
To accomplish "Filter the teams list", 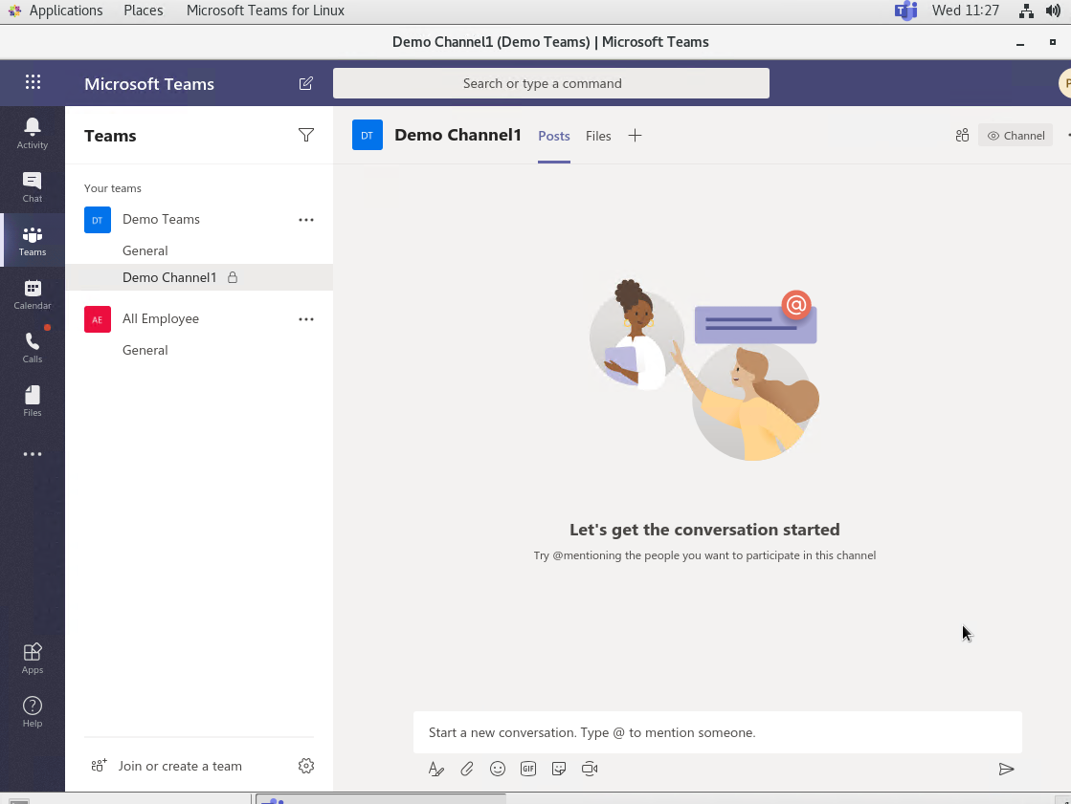I will [306, 135].
